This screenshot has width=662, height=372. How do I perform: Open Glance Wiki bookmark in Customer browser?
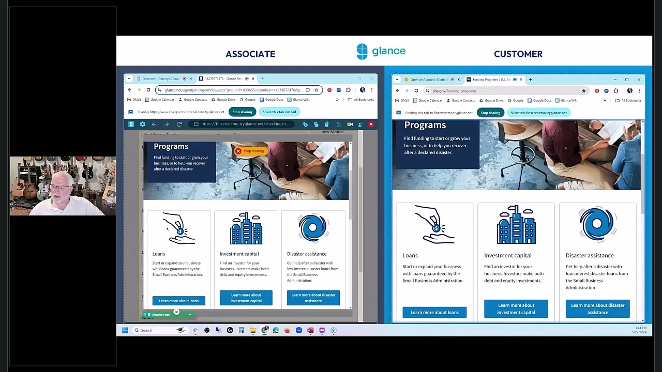point(566,101)
